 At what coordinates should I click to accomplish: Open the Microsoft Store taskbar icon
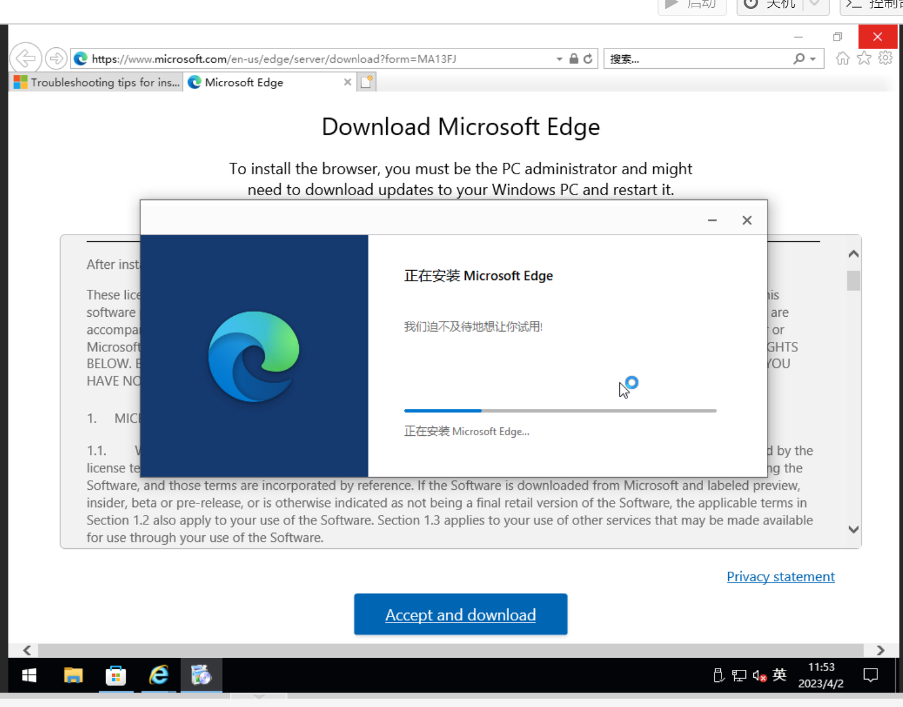coord(116,675)
